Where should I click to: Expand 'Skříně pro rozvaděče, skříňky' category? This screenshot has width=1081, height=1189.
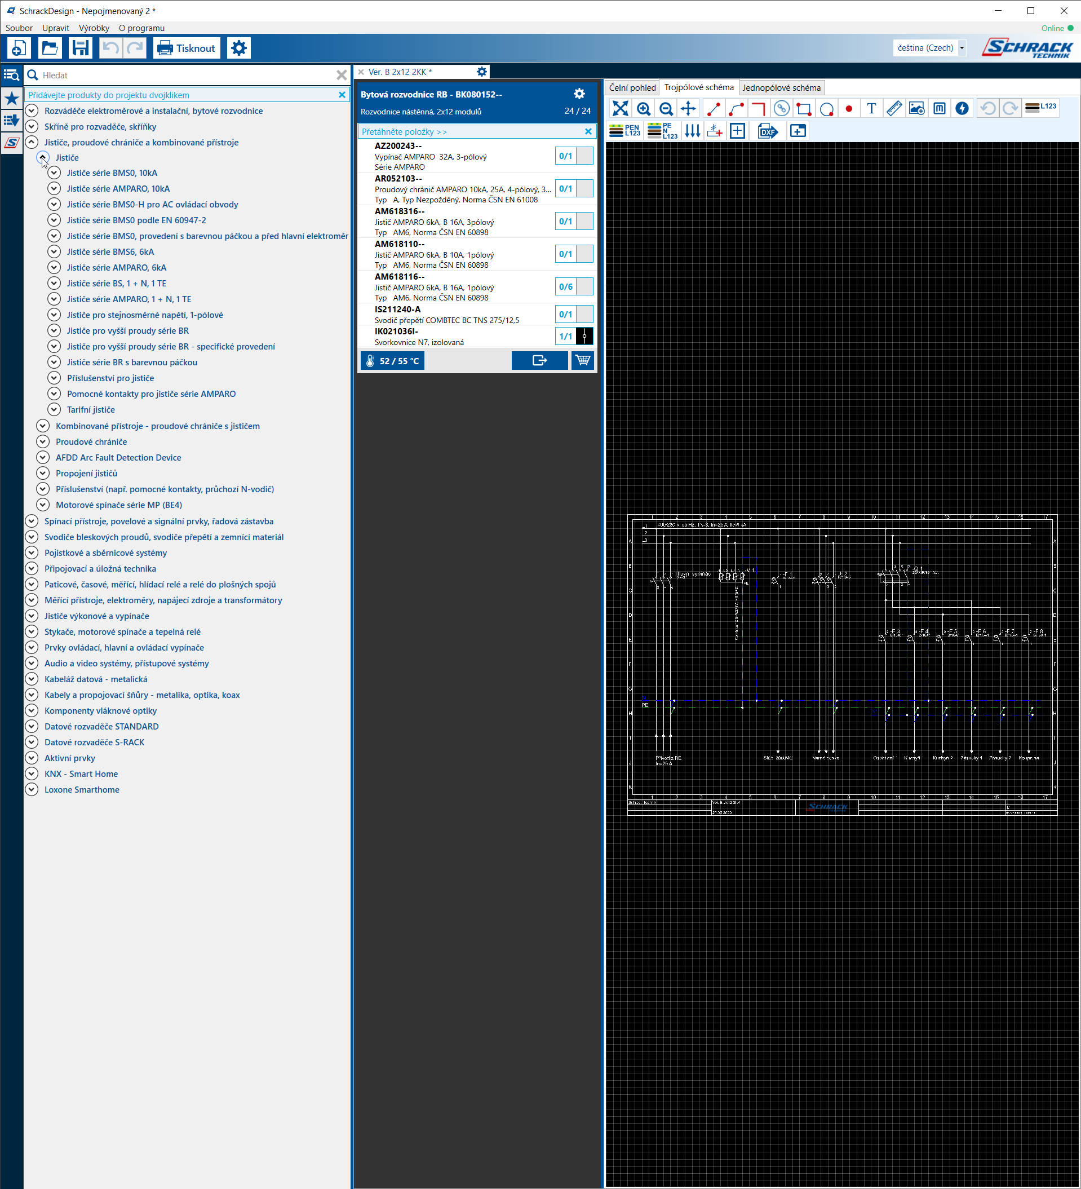32,127
